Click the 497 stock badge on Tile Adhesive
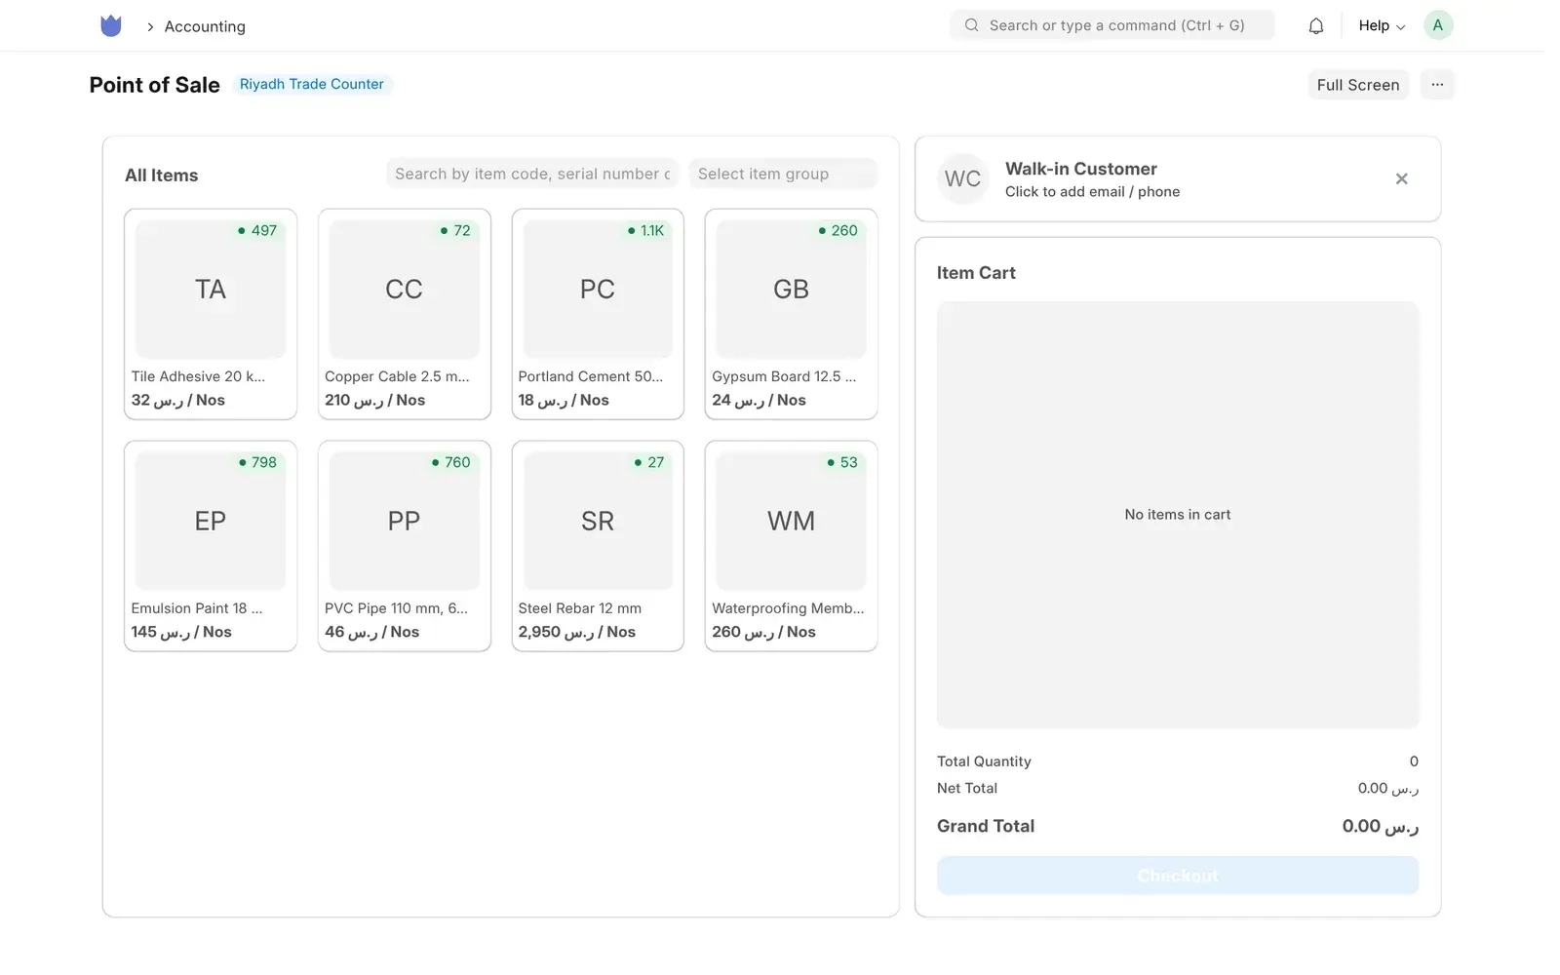The width and height of the screenshot is (1560, 975). (257, 231)
